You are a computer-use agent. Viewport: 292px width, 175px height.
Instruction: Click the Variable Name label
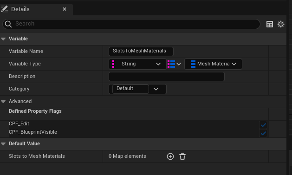coord(26,51)
